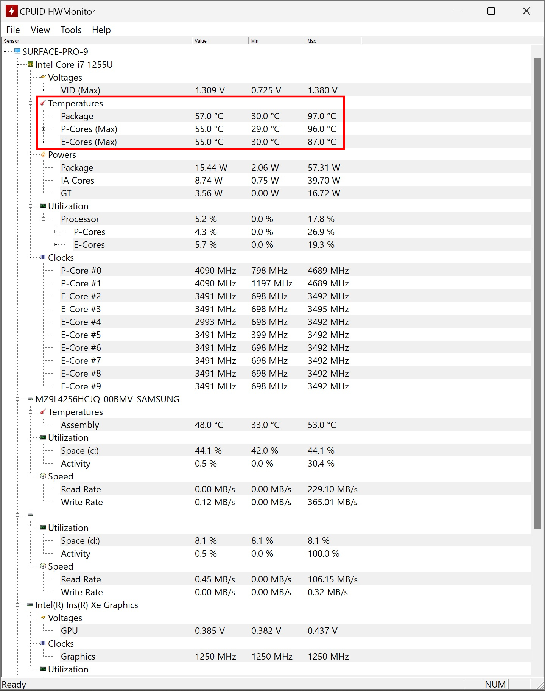Click the NUM indicator in status bar
Viewport: 545px width, 691px height.
(x=495, y=684)
